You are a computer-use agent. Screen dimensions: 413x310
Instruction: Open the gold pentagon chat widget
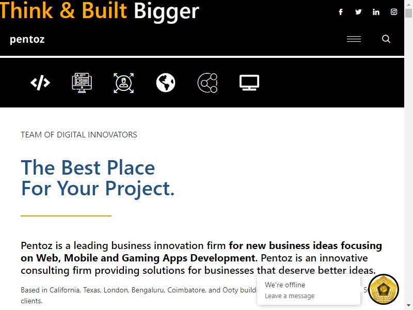[x=384, y=289]
